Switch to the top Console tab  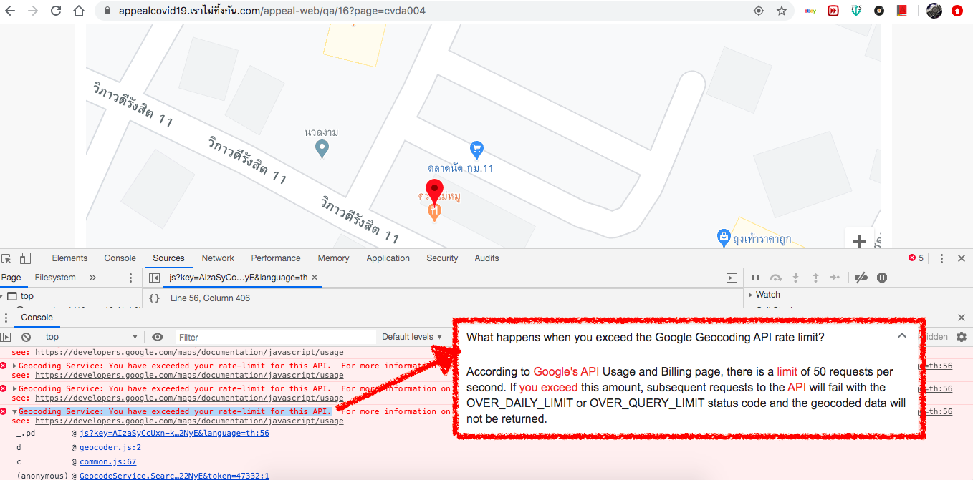(120, 258)
